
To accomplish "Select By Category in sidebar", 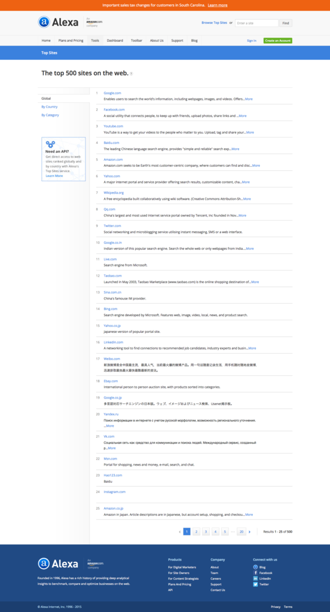I will coord(50,115).
